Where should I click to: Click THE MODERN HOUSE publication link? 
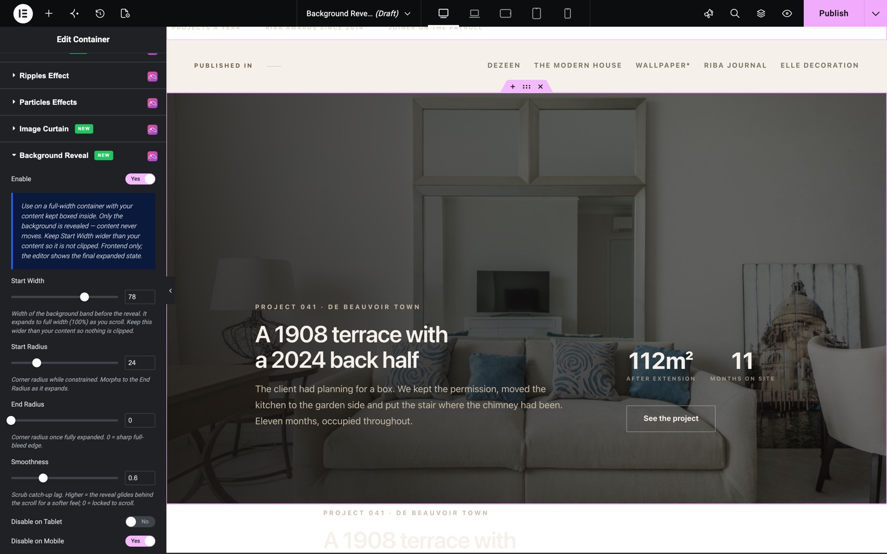pyautogui.click(x=578, y=65)
